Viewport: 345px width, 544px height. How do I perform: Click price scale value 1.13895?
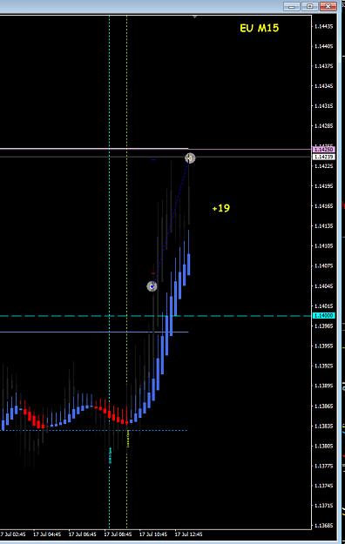323,386
